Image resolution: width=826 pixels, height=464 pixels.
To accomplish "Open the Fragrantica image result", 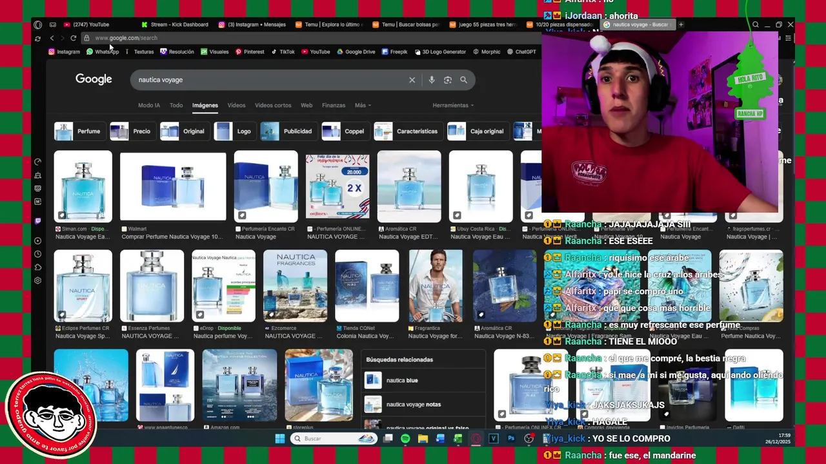I will click(x=436, y=286).
